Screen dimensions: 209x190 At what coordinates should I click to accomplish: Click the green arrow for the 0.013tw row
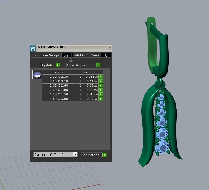(x=101, y=94)
